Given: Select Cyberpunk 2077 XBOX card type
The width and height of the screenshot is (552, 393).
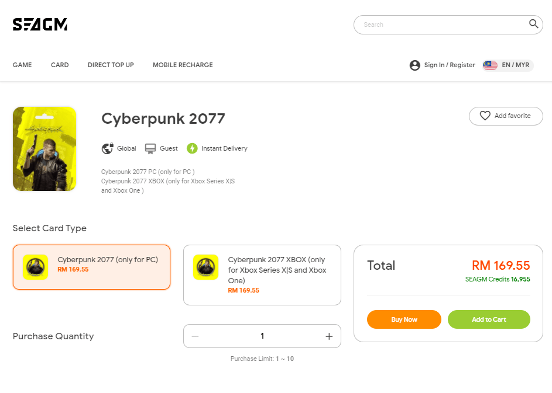Looking at the screenshot, I should (262, 274).
